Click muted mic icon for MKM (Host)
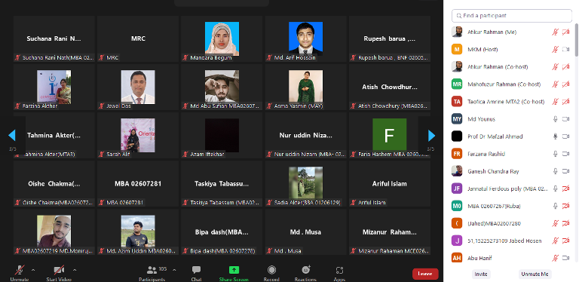This screenshot has height=282, width=579. coord(555,50)
